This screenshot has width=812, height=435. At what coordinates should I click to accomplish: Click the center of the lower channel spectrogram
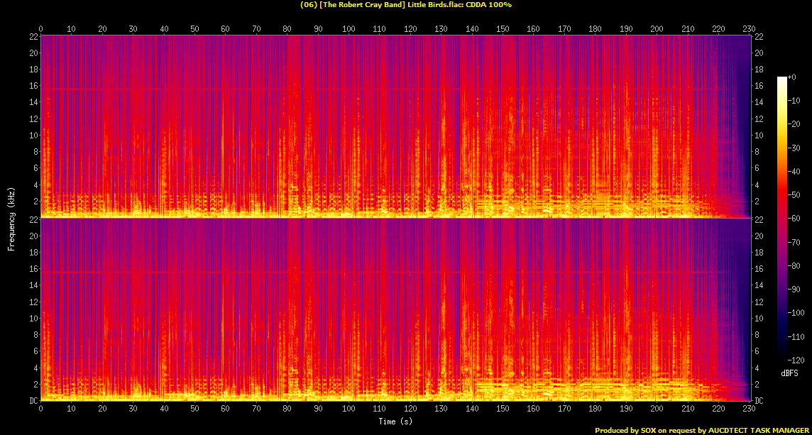[396, 309]
